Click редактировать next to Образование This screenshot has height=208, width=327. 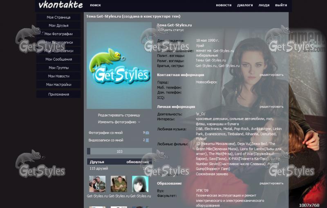[271, 183]
